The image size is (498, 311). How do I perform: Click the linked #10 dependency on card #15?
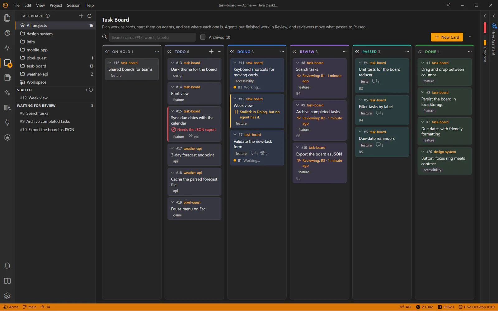(x=194, y=137)
